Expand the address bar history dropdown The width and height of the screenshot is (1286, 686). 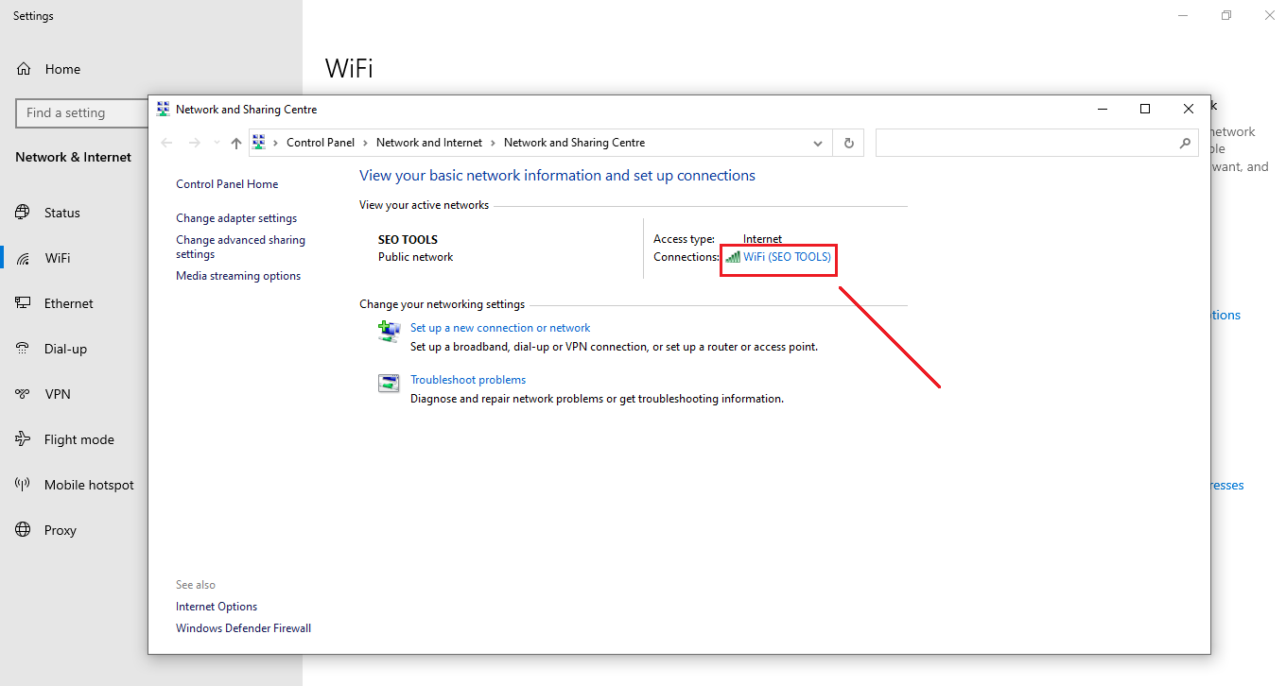click(818, 143)
